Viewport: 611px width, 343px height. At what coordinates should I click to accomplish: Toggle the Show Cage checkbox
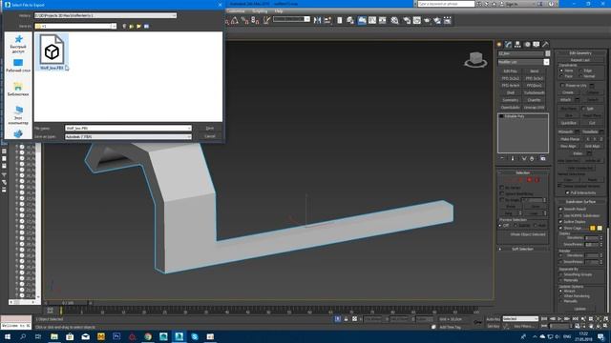[561, 228]
